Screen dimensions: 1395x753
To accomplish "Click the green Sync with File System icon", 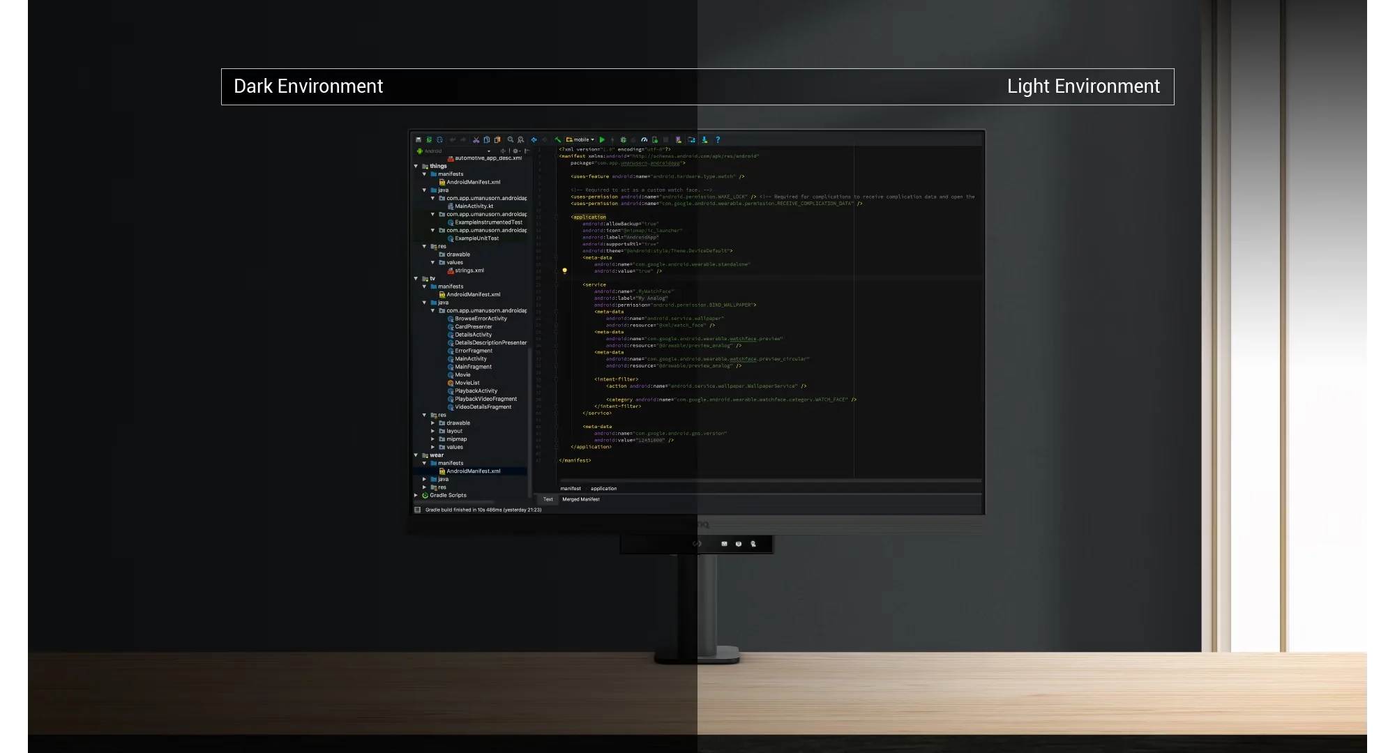I will 429,139.
